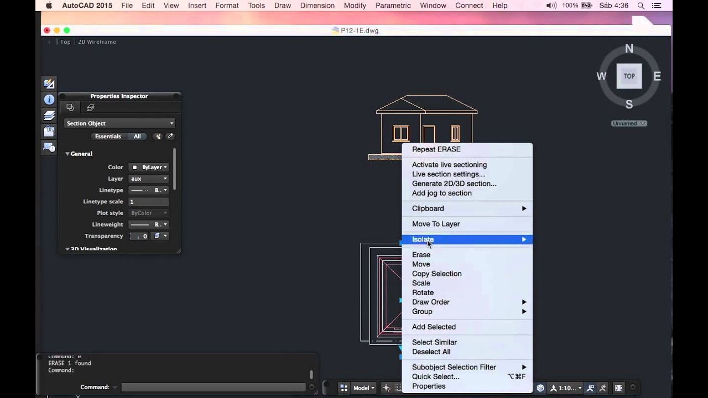Toggle the 3D object snap cube icon
This screenshot has width=708, height=398.
pos(540,388)
